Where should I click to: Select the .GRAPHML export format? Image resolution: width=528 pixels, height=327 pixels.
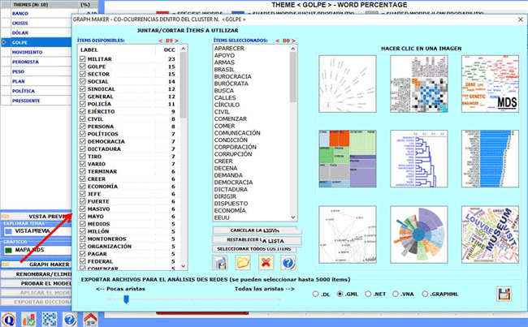(425, 294)
